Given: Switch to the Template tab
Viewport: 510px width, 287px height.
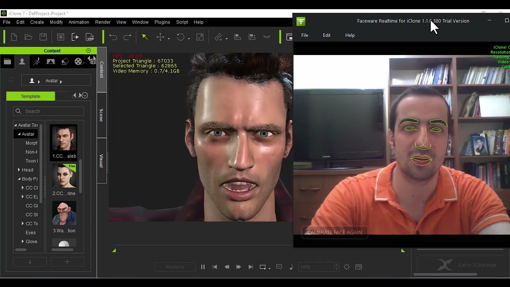Looking at the screenshot, I should (31, 96).
